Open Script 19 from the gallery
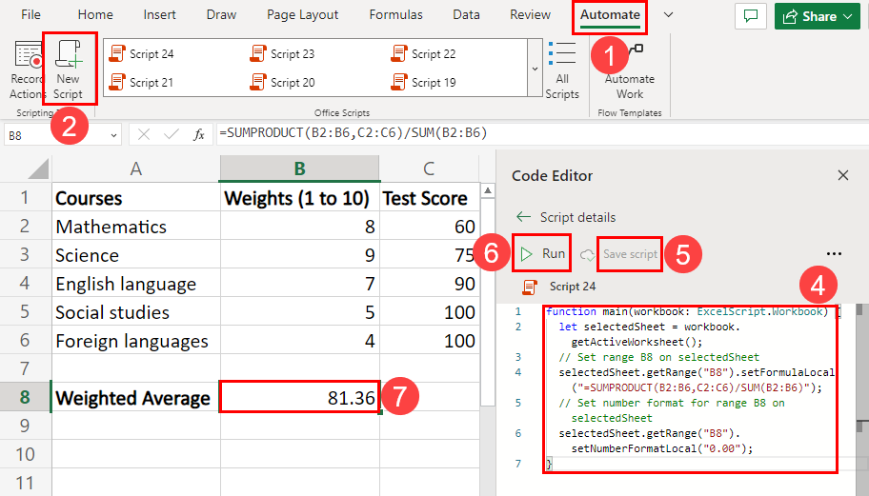Image resolution: width=869 pixels, height=496 pixels. pyautogui.click(x=424, y=83)
